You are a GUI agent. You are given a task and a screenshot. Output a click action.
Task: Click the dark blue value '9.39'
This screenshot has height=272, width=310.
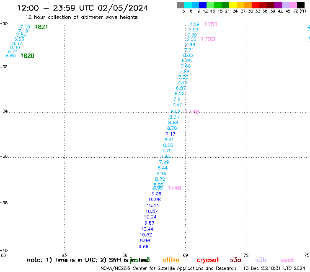[157, 194]
